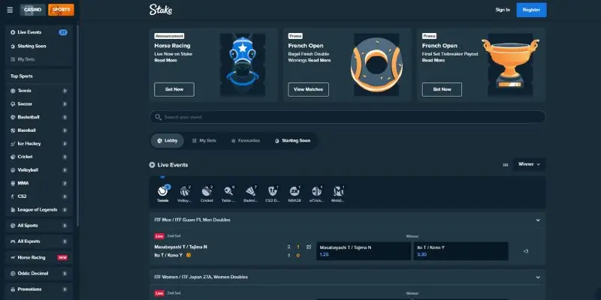Open the My Bets tab
The height and width of the screenshot is (300, 601).
[x=204, y=141]
